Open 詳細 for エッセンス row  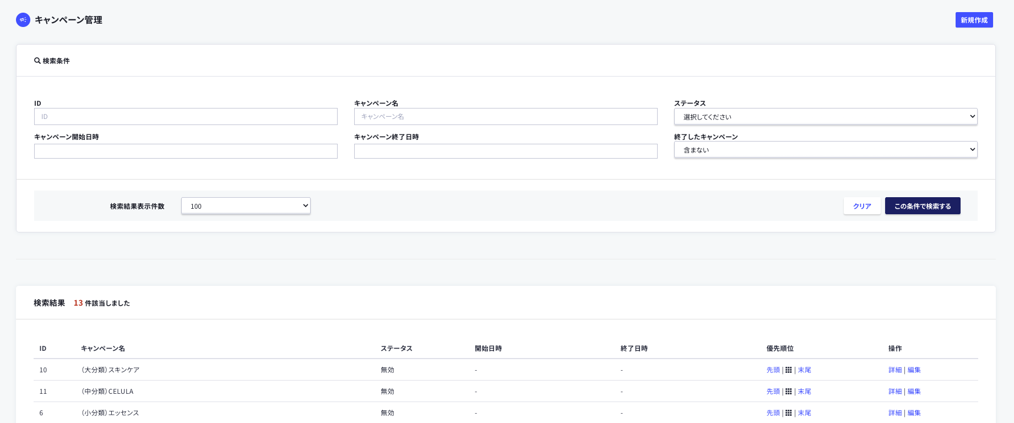tap(895, 413)
